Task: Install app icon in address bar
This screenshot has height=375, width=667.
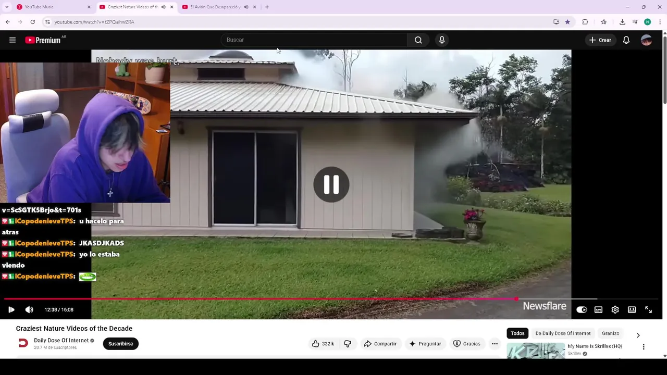Action: click(556, 22)
